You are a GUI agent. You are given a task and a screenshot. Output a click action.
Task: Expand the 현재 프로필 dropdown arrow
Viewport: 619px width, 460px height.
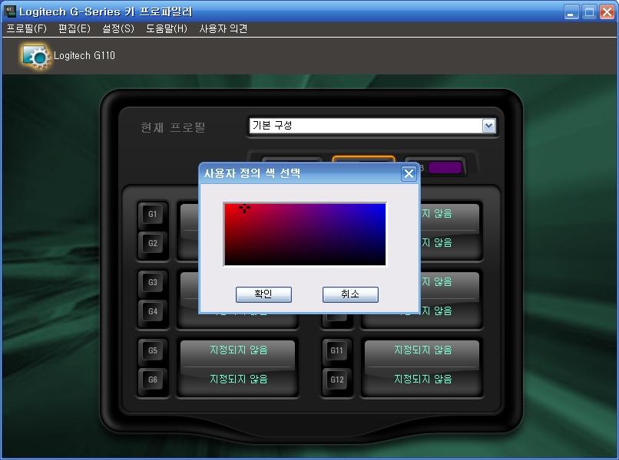pyautogui.click(x=488, y=127)
